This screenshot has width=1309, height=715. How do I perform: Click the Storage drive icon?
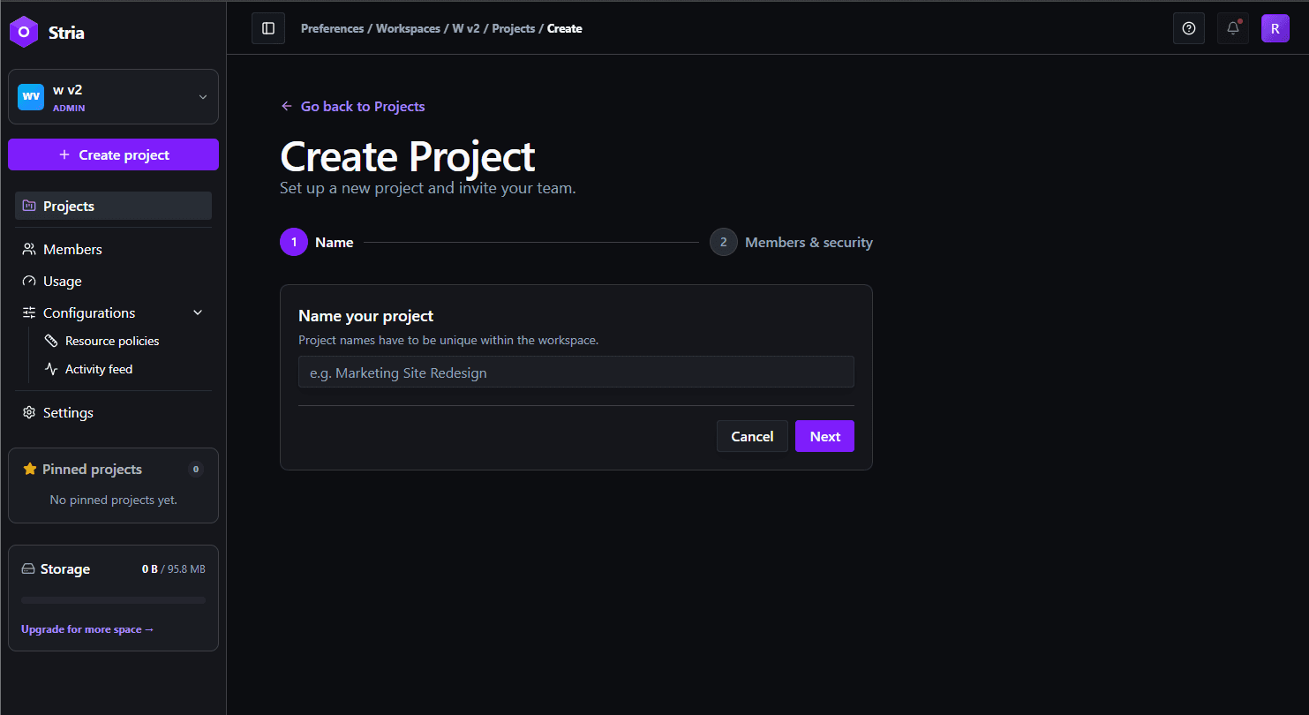[x=28, y=569]
